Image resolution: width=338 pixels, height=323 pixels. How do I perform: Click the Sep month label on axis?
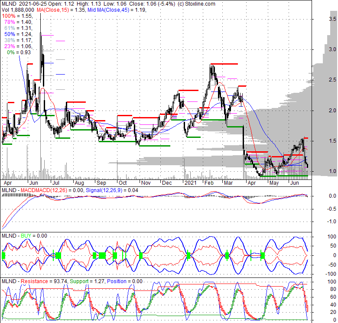[101, 183]
